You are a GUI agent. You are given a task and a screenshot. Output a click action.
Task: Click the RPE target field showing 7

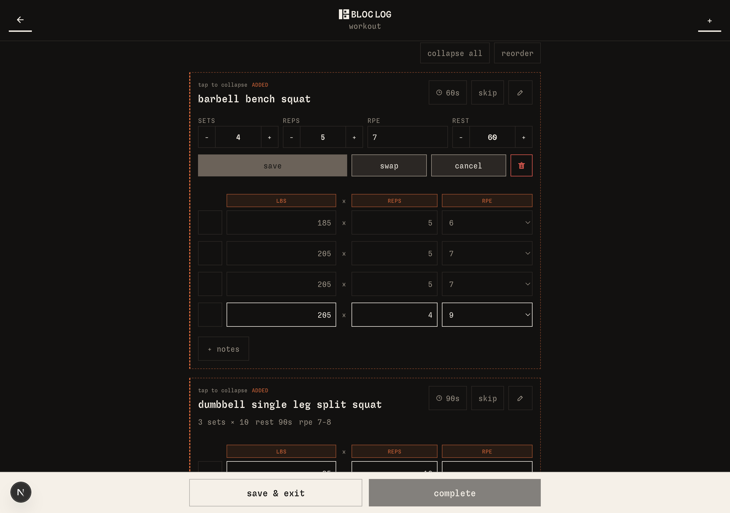408,137
